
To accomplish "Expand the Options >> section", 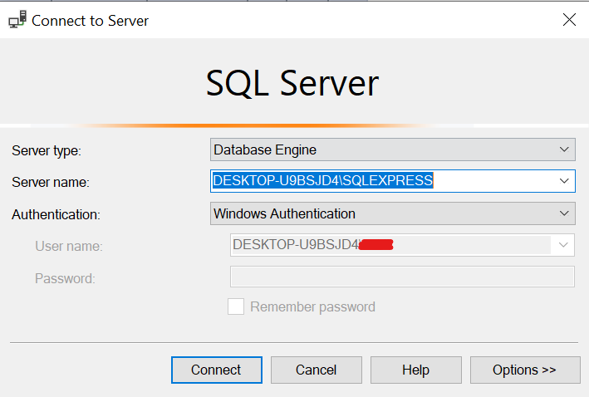I will tap(525, 370).
